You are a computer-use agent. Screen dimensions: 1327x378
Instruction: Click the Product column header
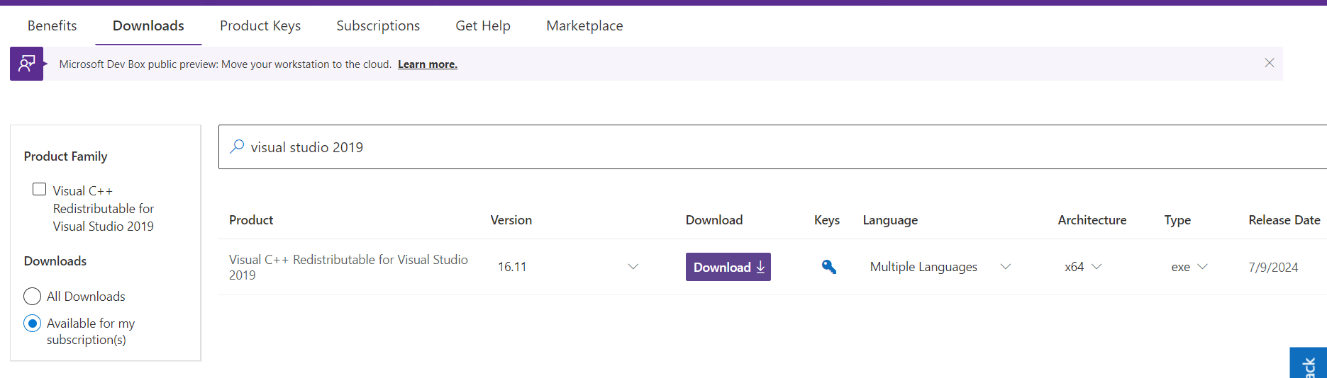[x=251, y=220]
